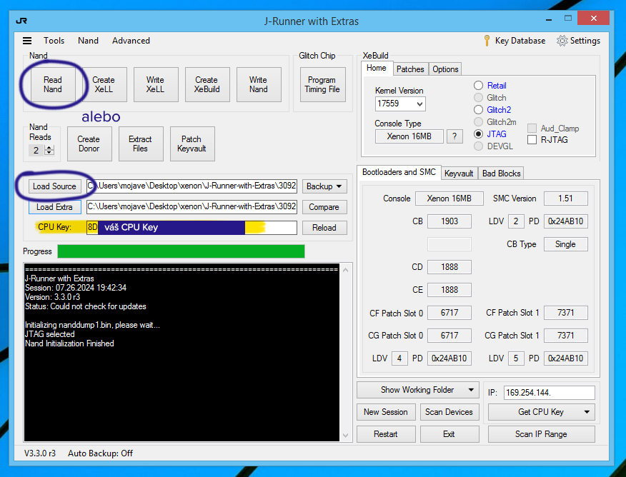
Task: Click the J-Runner app logo in title bar
Action: [x=21, y=21]
